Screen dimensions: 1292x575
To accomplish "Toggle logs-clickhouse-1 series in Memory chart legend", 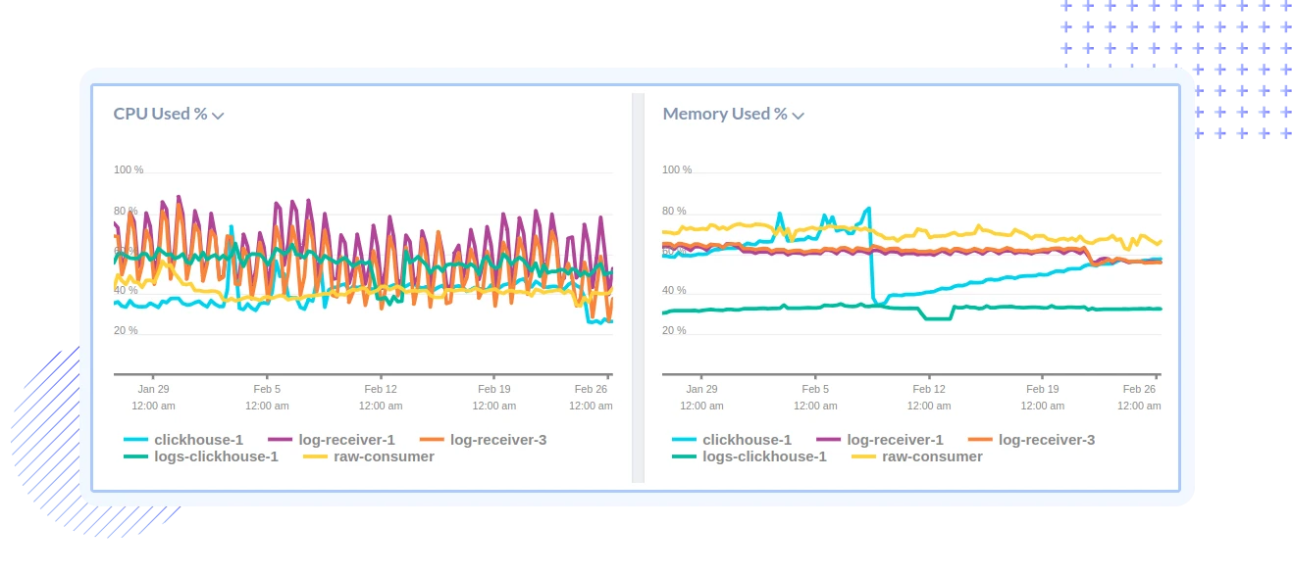I will click(x=749, y=456).
